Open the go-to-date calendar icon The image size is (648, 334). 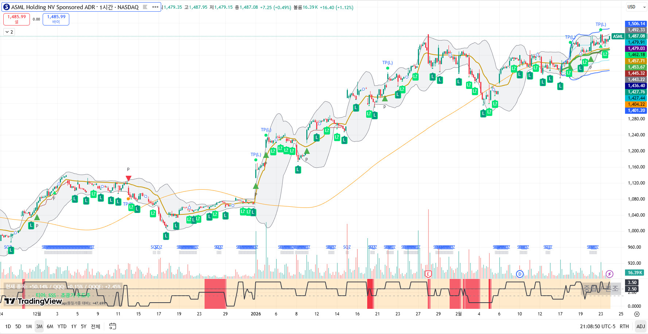click(113, 326)
